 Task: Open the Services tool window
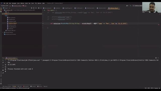[x=40, y=86]
